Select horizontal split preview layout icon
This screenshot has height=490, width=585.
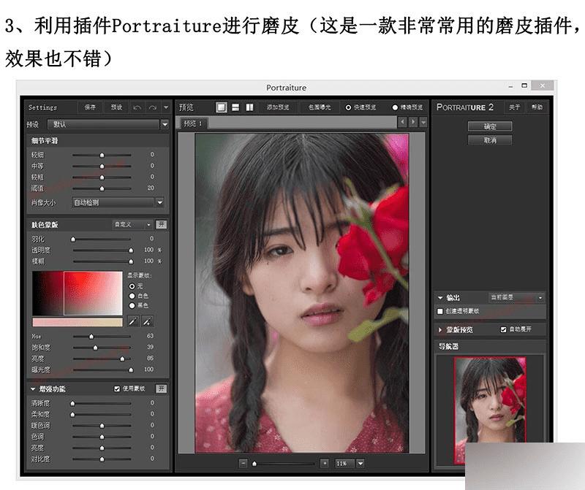[235, 107]
